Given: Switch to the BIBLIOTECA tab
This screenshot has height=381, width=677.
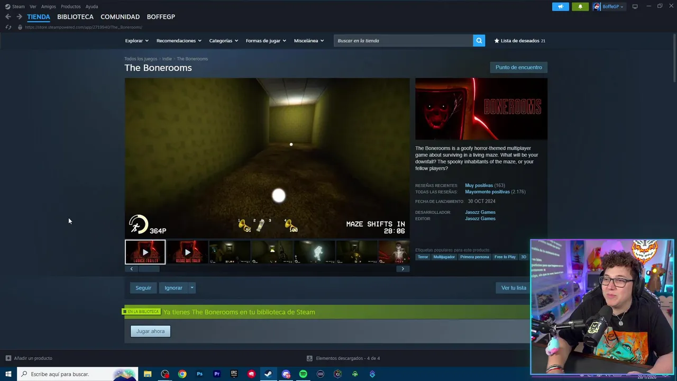Looking at the screenshot, I should (x=75, y=17).
